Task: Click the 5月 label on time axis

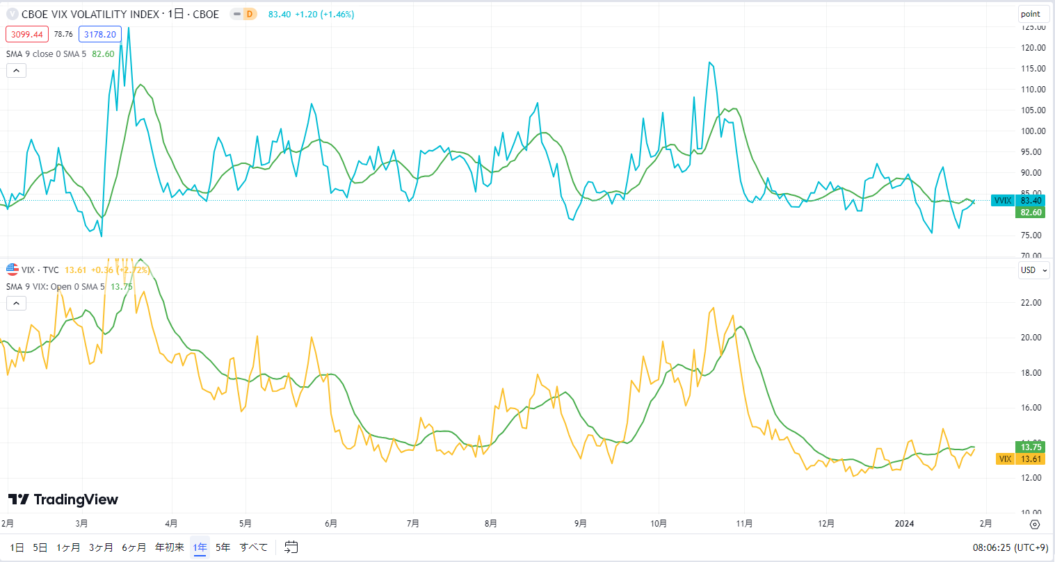Action: click(x=245, y=524)
